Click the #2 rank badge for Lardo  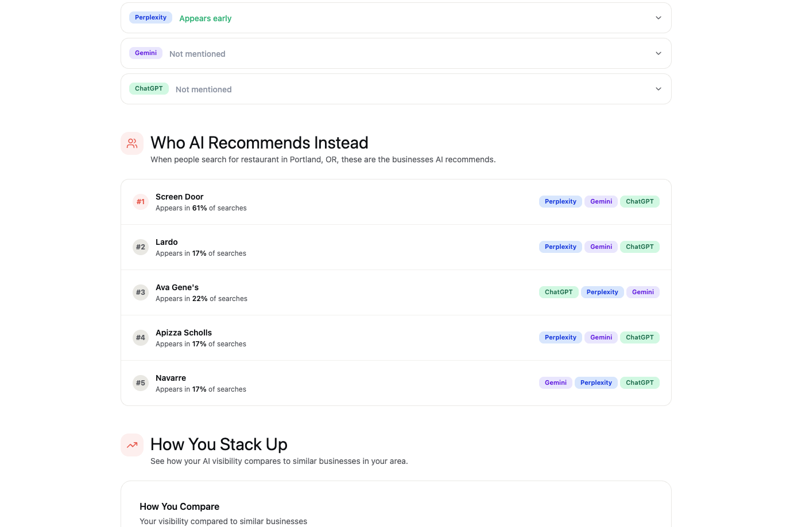[141, 247]
